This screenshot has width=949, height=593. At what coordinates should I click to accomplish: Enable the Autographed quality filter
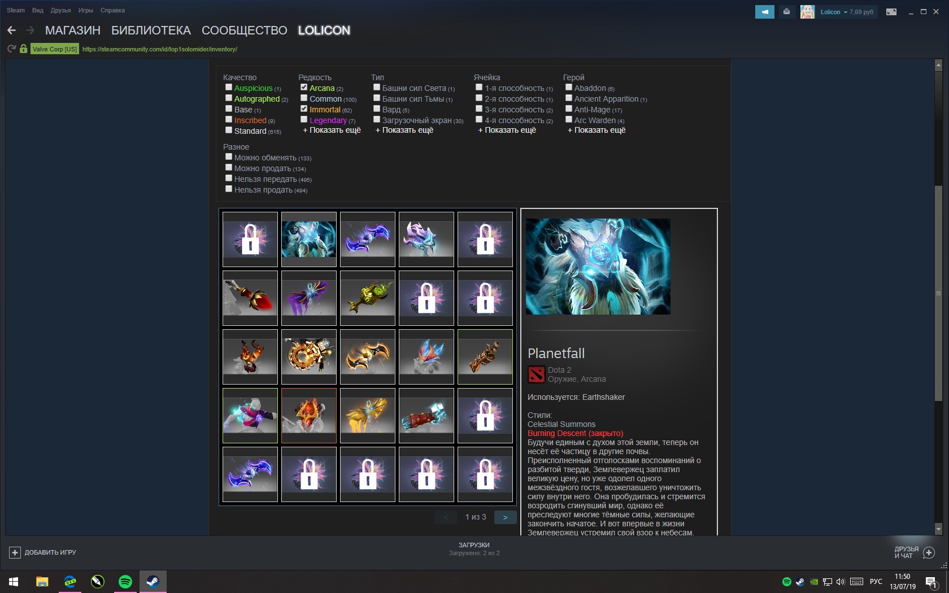pyautogui.click(x=229, y=98)
